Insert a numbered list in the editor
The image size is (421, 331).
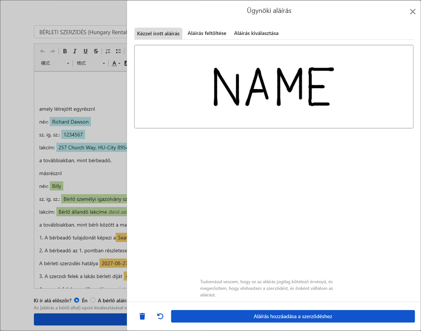pos(108,51)
